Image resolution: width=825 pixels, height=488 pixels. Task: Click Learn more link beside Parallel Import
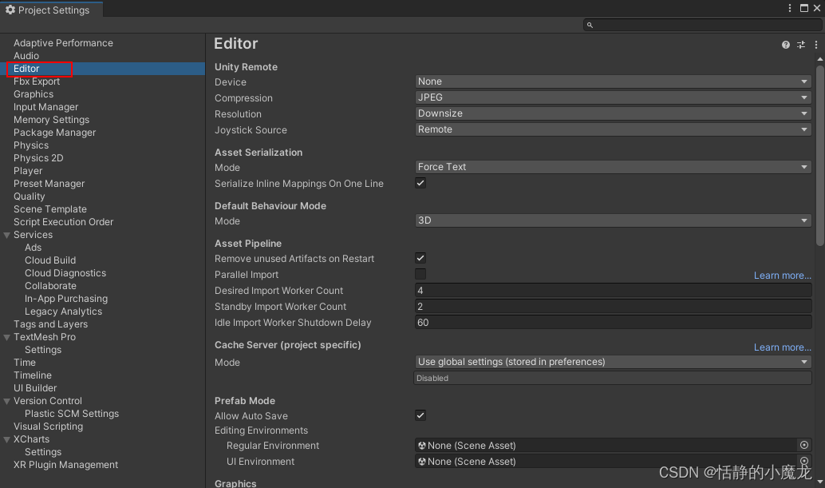pos(783,276)
